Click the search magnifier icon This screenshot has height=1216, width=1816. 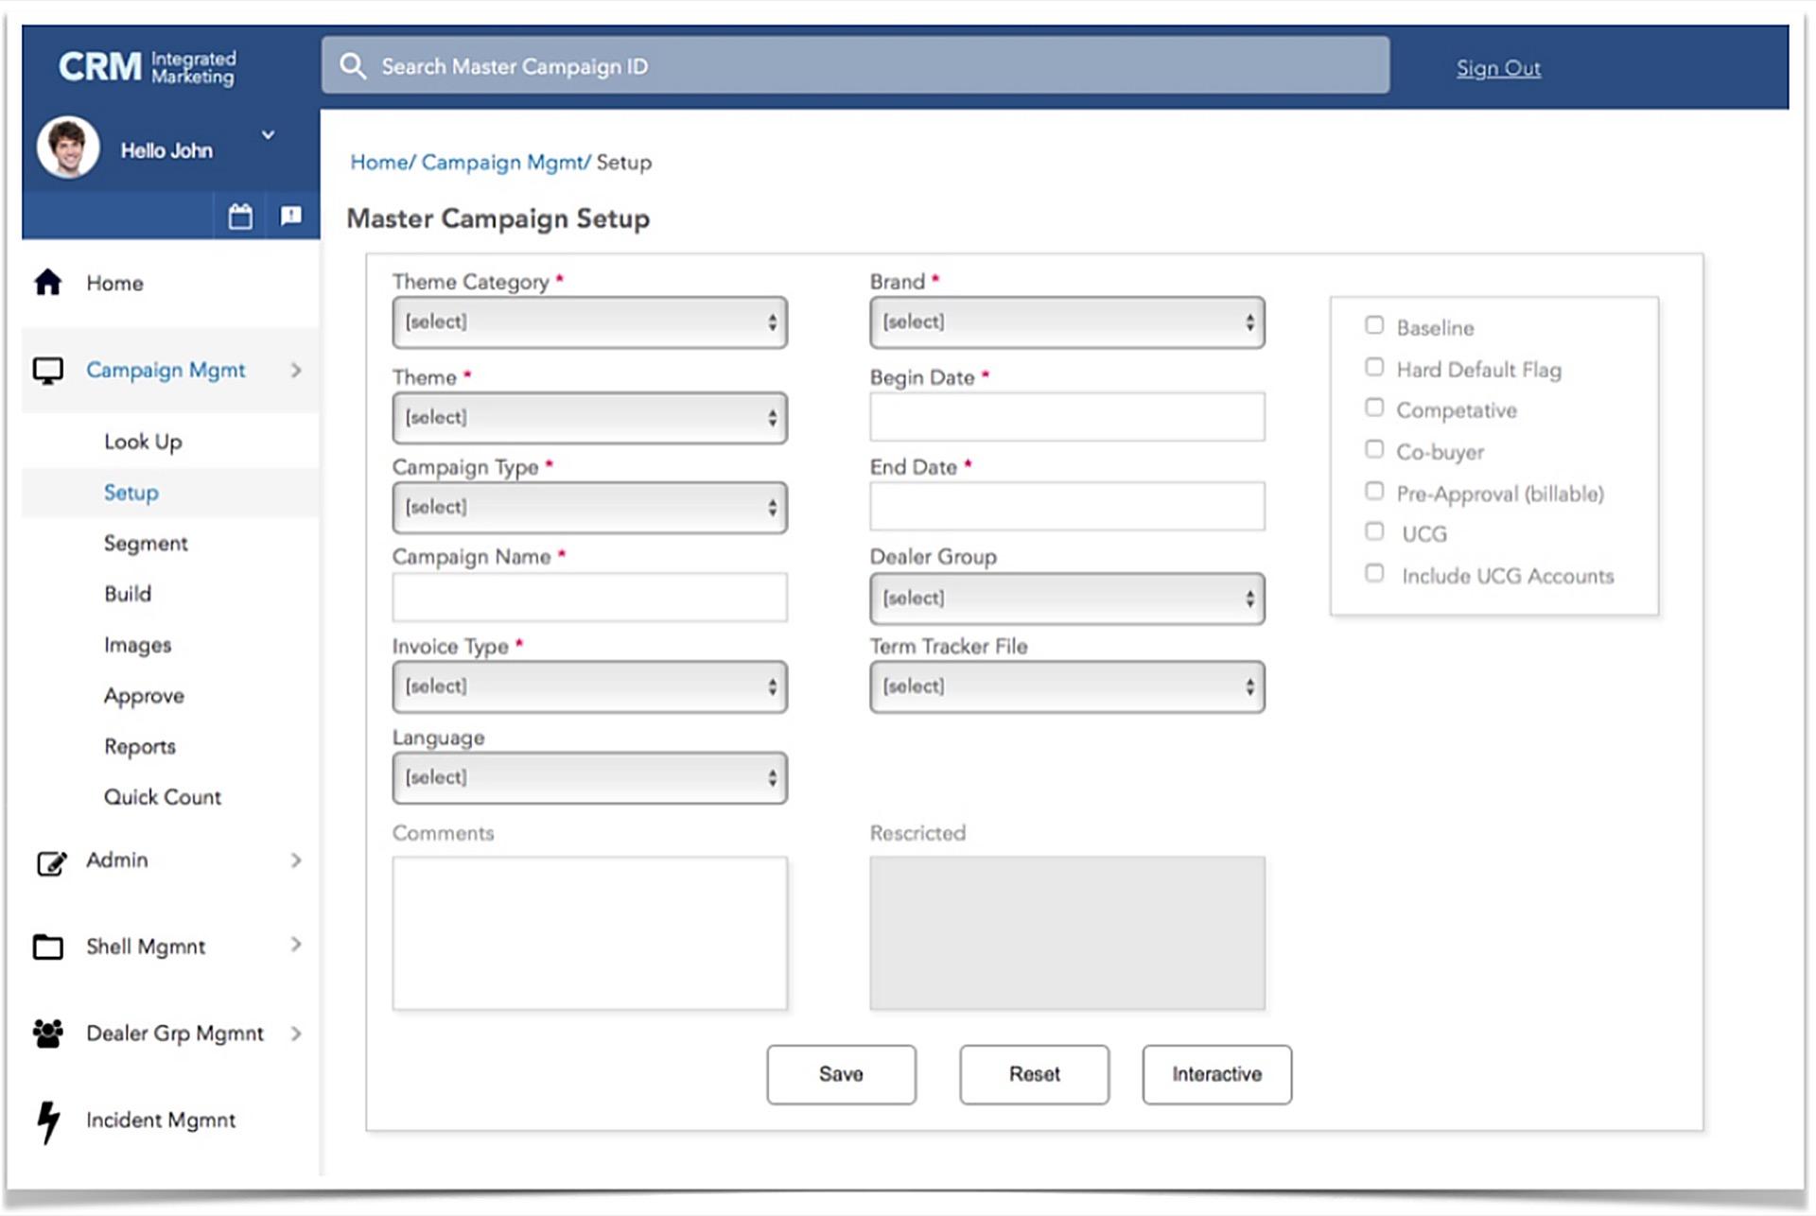click(x=355, y=66)
